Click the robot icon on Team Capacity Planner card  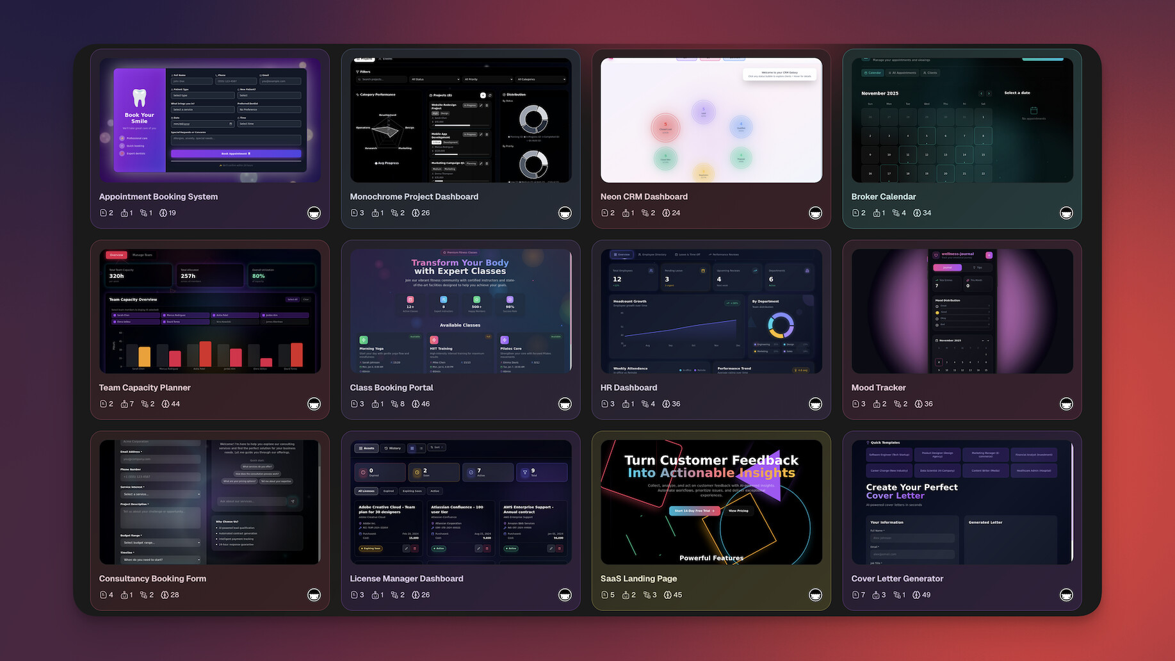pyautogui.click(x=124, y=404)
